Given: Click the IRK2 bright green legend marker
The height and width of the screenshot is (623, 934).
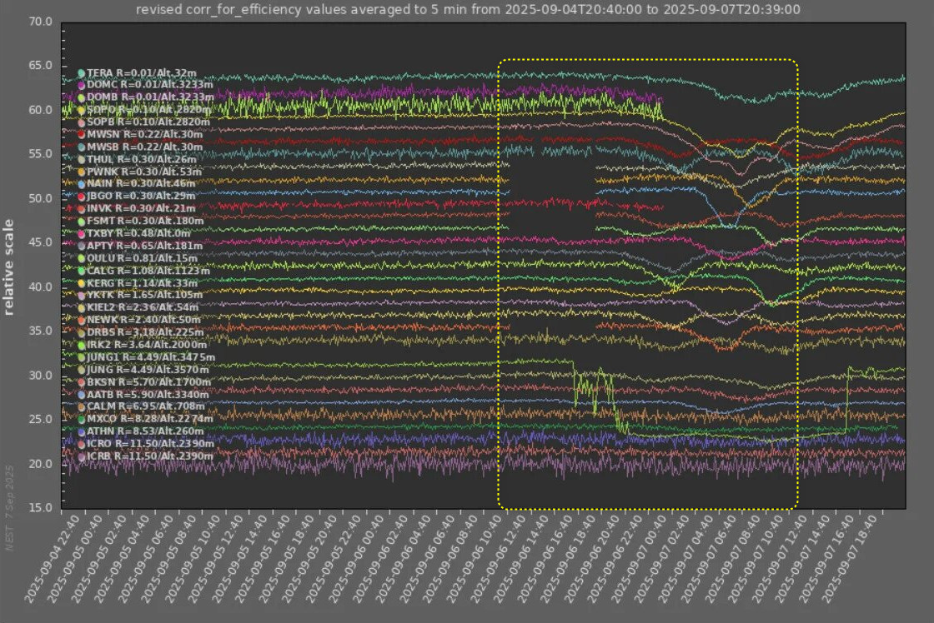Looking at the screenshot, I should (82, 345).
